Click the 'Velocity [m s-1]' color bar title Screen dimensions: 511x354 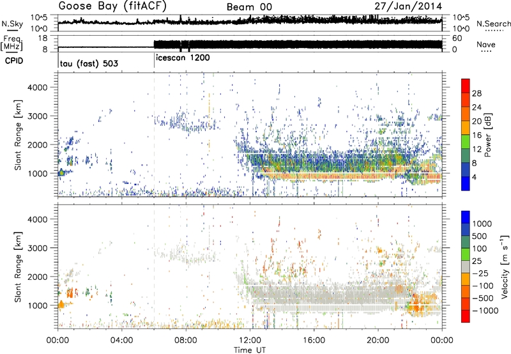pyautogui.click(x=505, y=266)
